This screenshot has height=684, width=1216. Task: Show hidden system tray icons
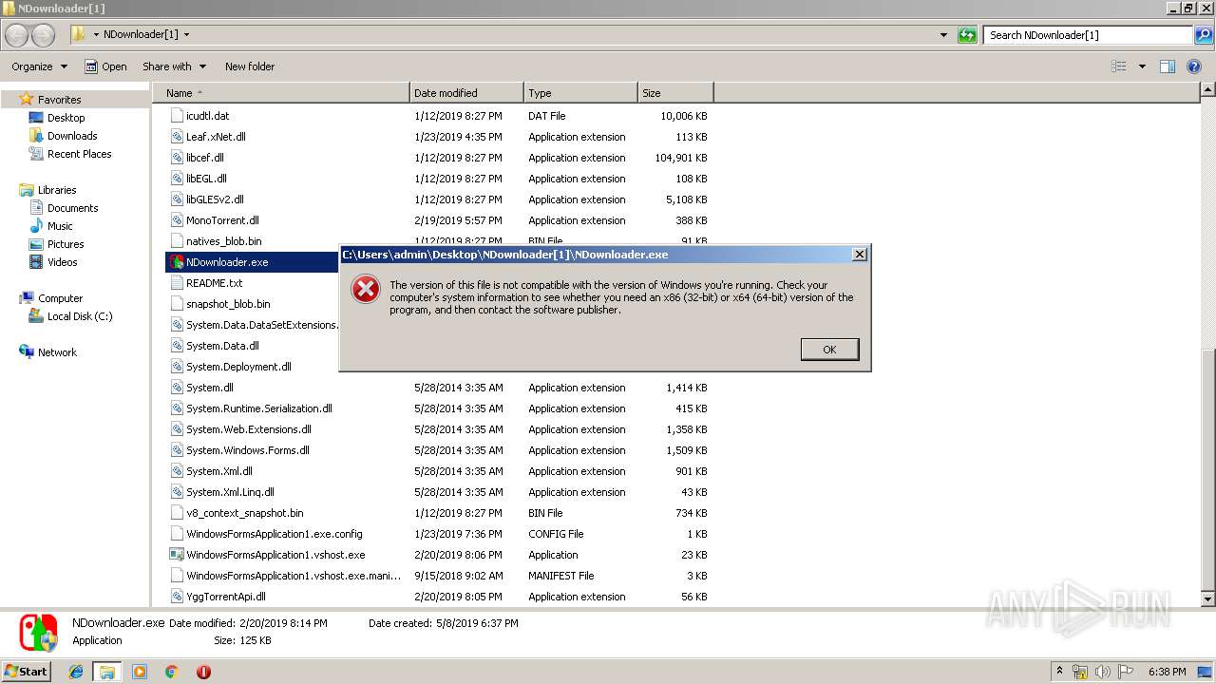click(x=1059, y=671)
